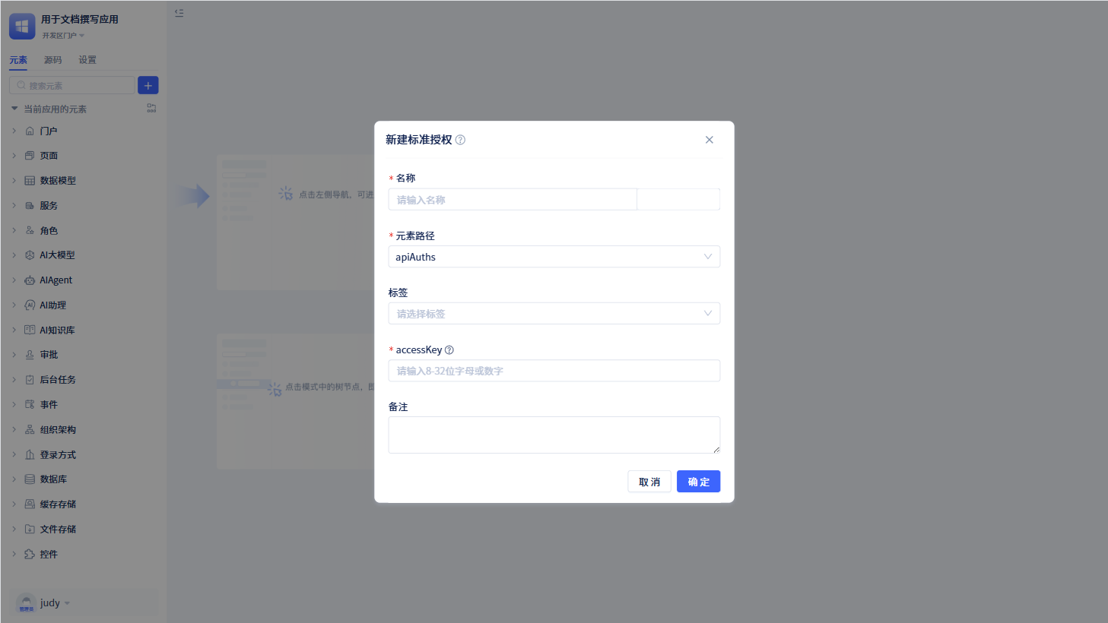The width and height of the screenshot is (1108, 623).
Task: Click the 事件 event icon
Action: [x=30, y=405]
